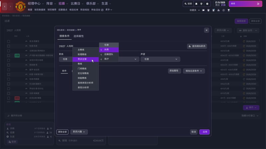Screen dimensions: 266x149
Task: Click the 取消 button
Action: (x=194, y=132)
